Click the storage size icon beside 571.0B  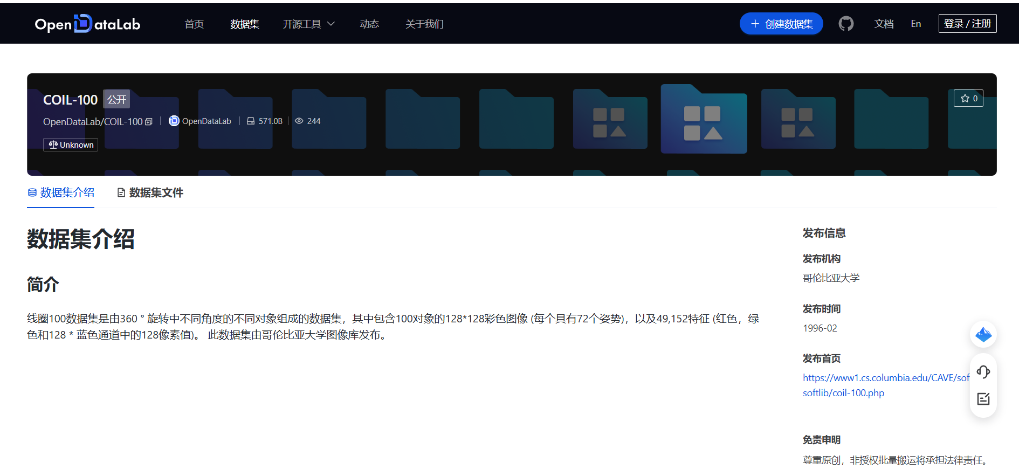pyautogui.click(x=250, y=121)
